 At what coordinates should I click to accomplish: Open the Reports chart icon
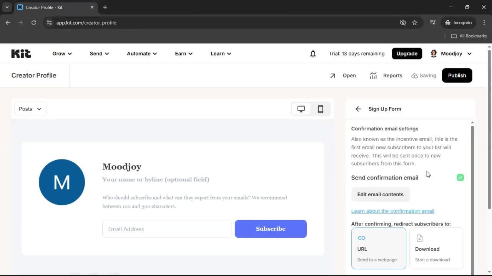point(373,76)
